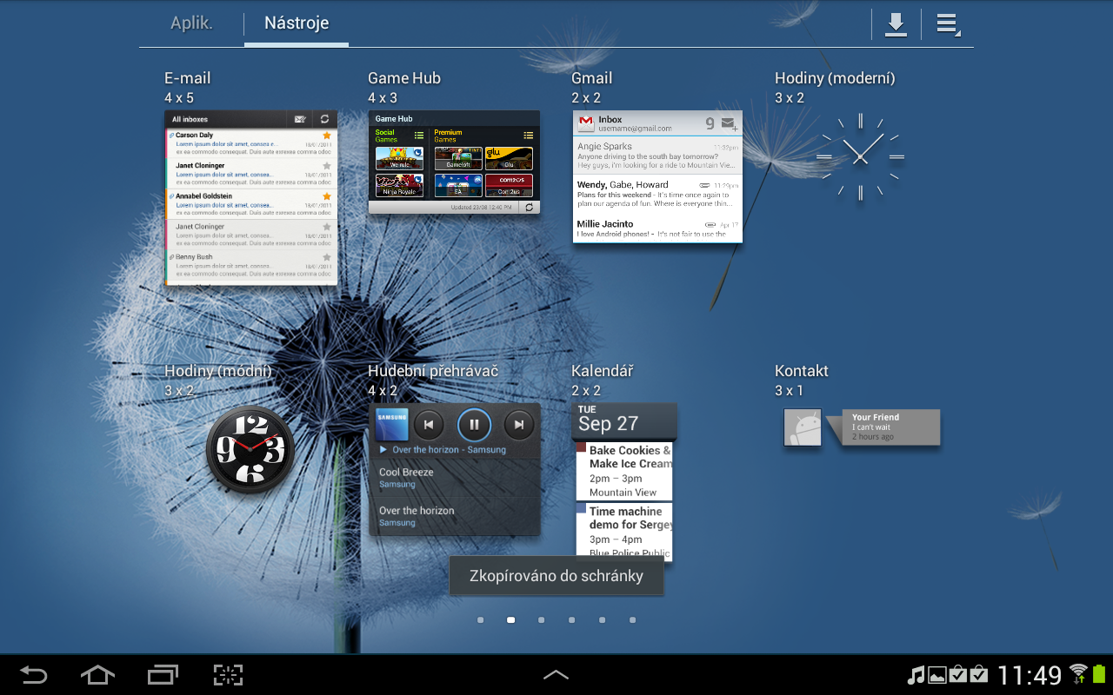Open the recent apps button
Viewport: 1113px width, 695px height.
(163, 674)
